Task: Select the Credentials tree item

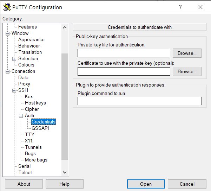Action: (x=44, y=122)
